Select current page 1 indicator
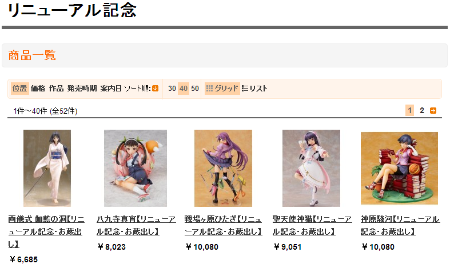Viewport: 450px width, 268px height. point(410,110)
